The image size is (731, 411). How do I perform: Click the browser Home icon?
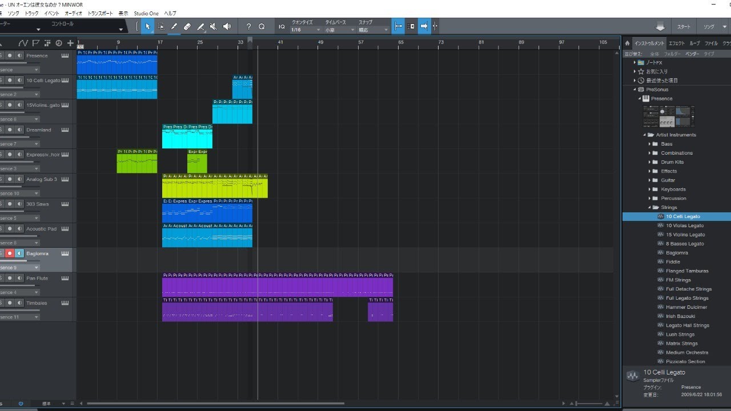click(627, 43)
